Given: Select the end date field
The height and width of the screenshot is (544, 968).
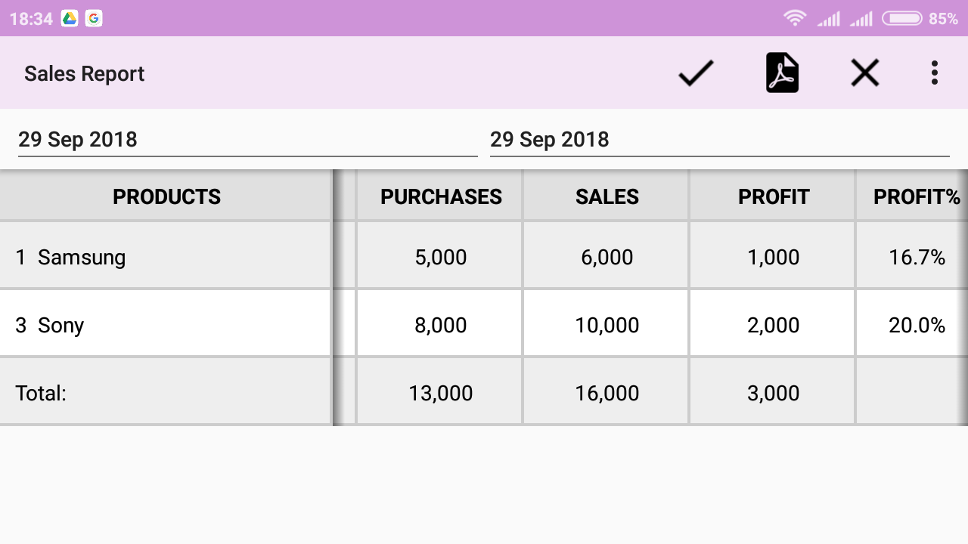Looking at the screenshot, I should coord(720,140).
